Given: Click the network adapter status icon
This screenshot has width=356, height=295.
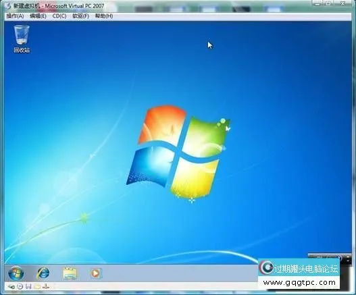Looking at the screenshot, I should [x=46, y=286].
